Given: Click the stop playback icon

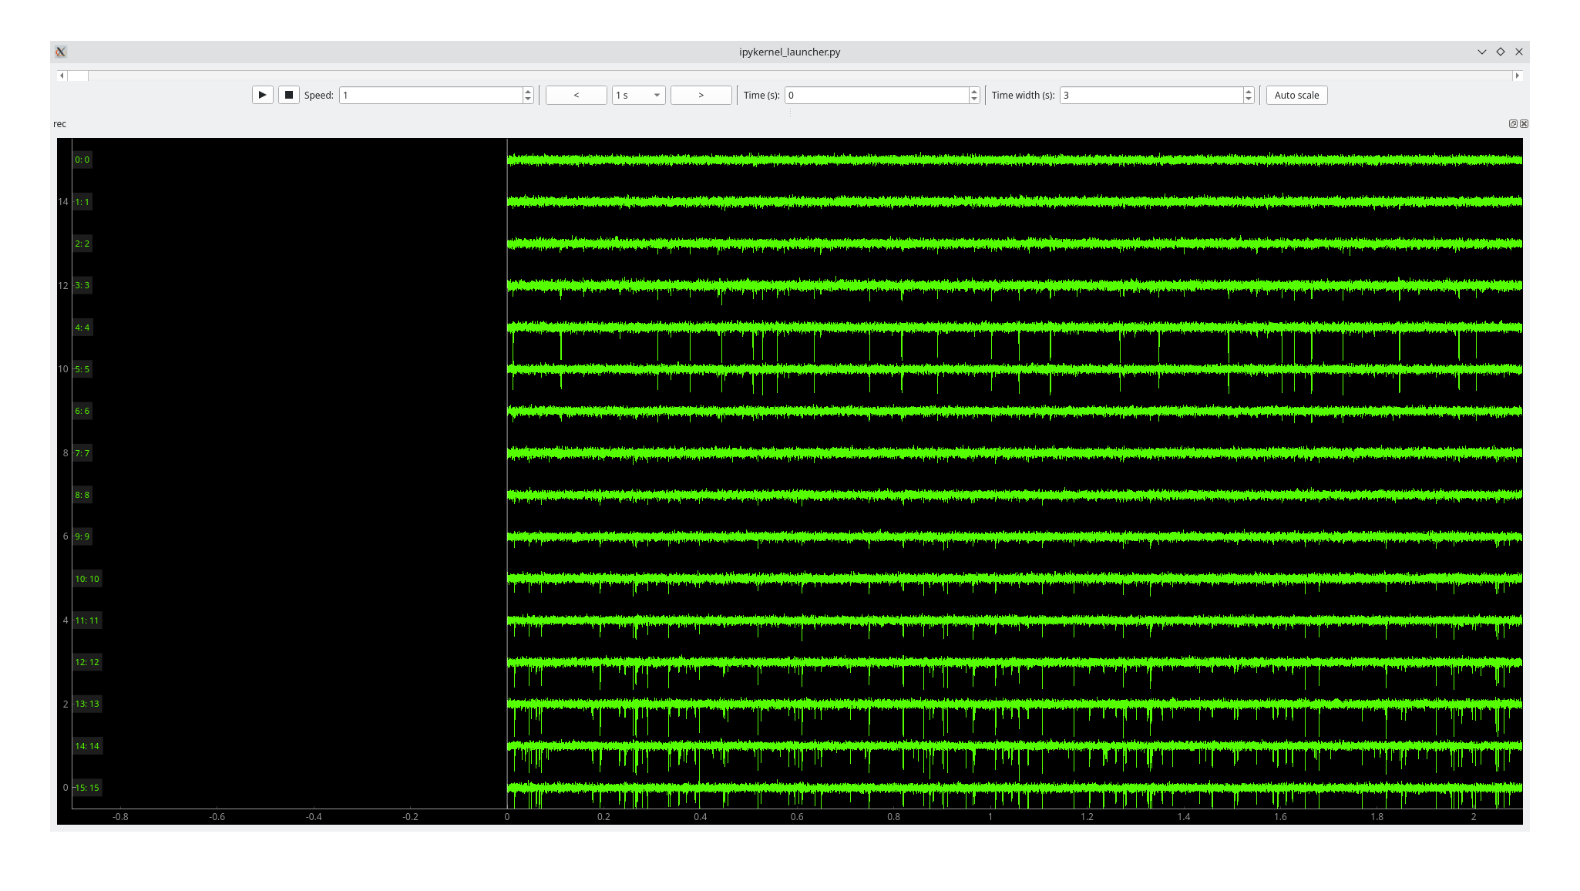Looking at the screenshot, I should (x=289, y=94).
